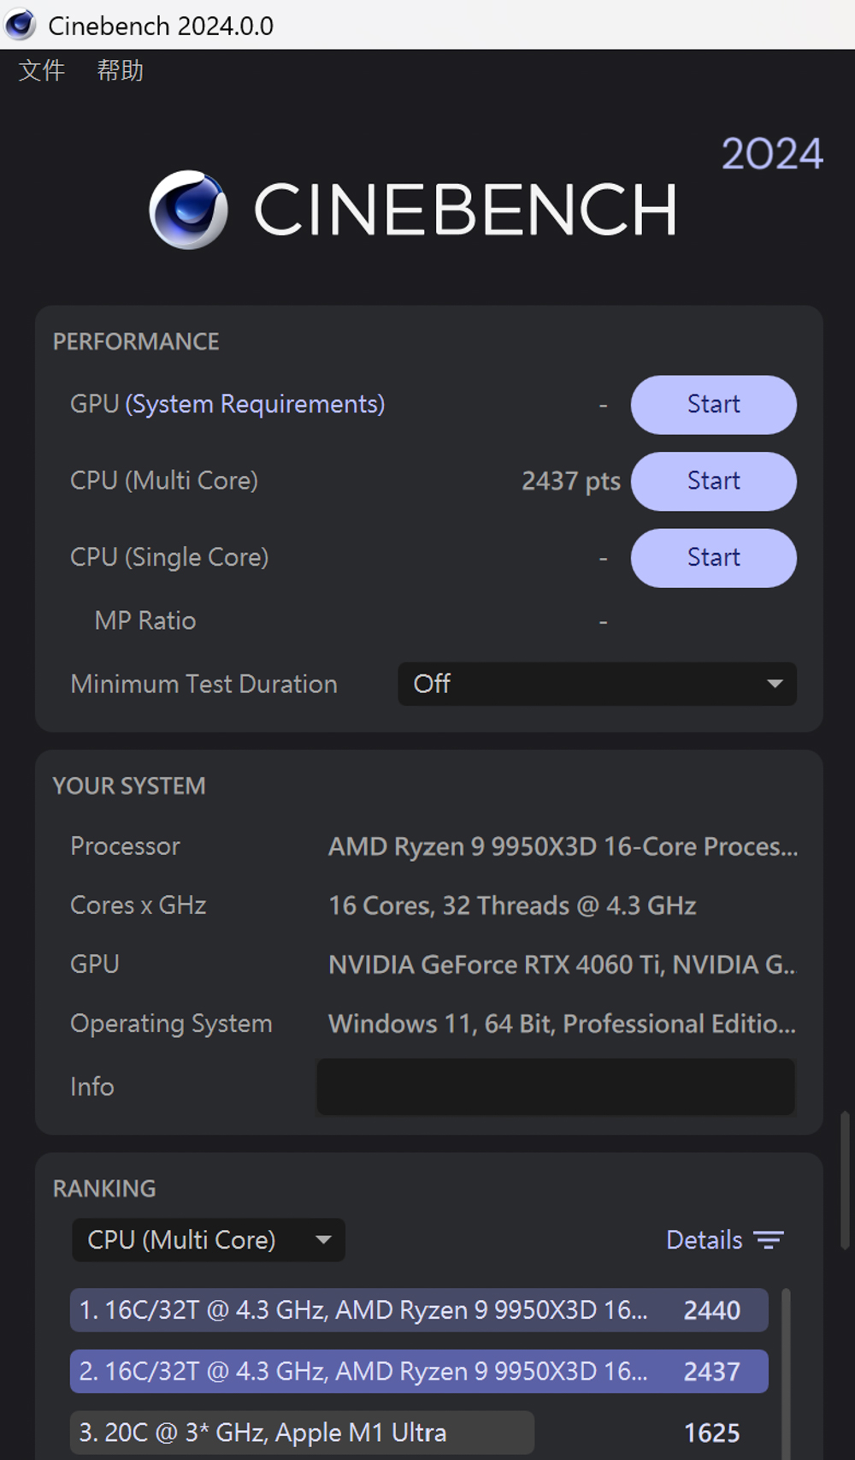Click the Cinebench sphere logo

click(x=188, y=210)
